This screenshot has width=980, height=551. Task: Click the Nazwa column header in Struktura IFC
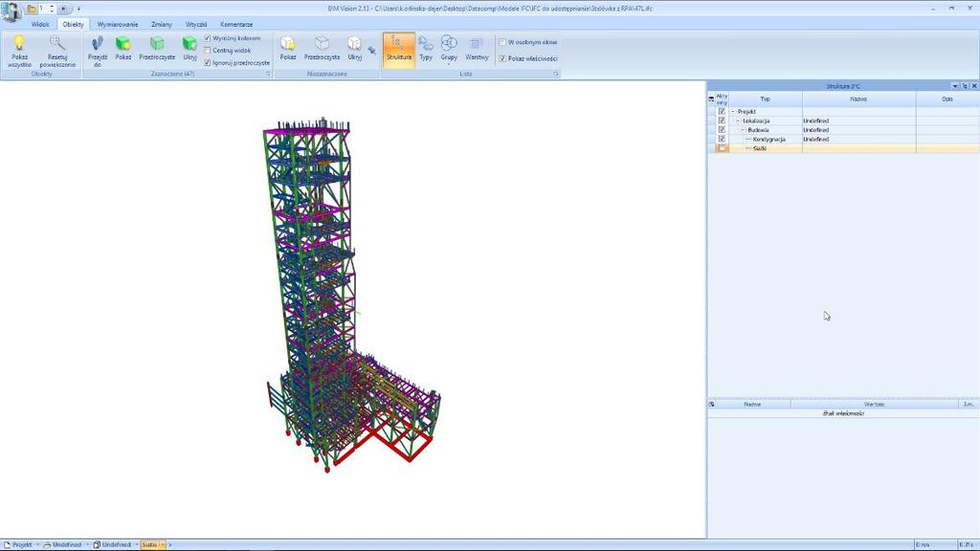point(858,99)
